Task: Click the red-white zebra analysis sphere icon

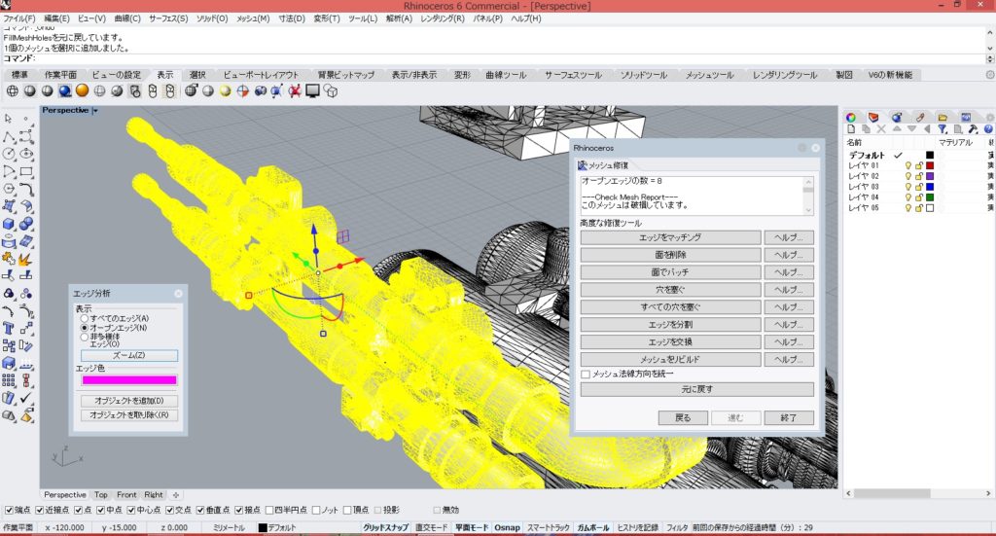Action: [242, 91]
